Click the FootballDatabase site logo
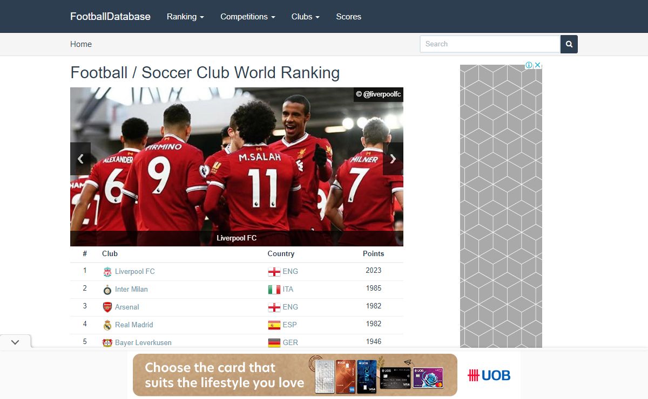This screenshot has width=648, height=399. coord(110,16)
